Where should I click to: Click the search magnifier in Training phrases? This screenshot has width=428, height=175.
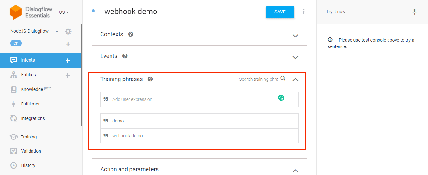coord(283,79)
